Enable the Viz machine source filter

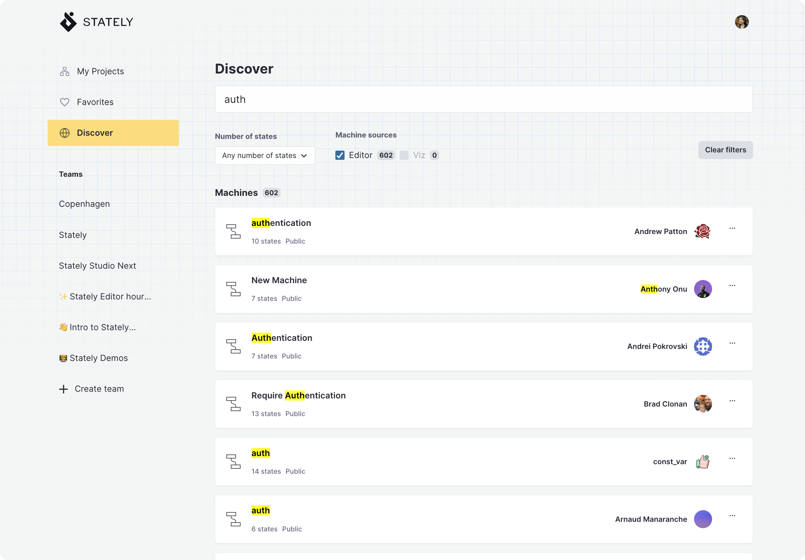click(404, 155)
